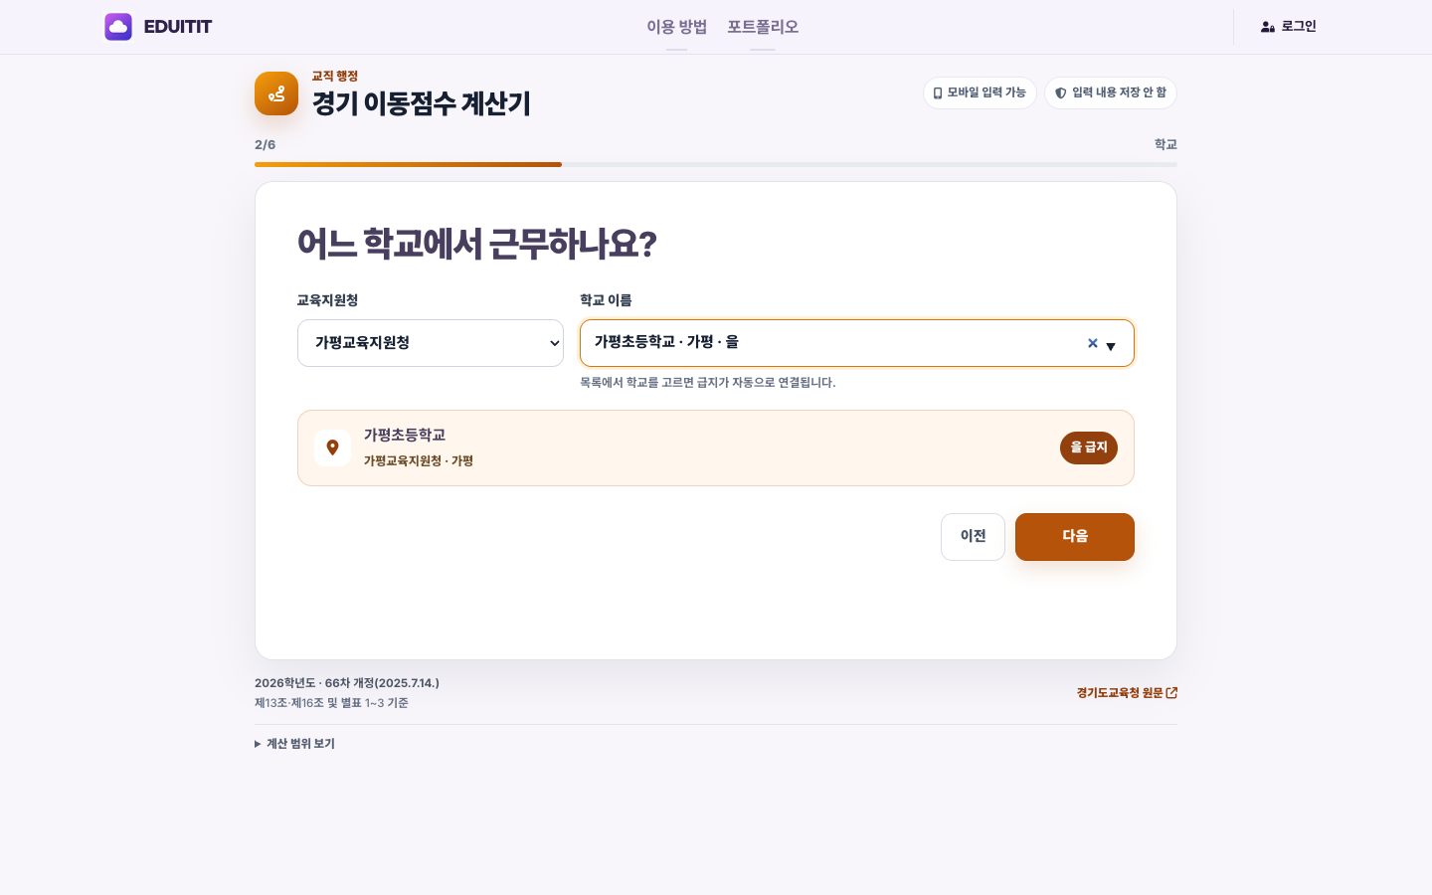
Task: Click the EDUITIT brand name text
Action: click(178, 27)
